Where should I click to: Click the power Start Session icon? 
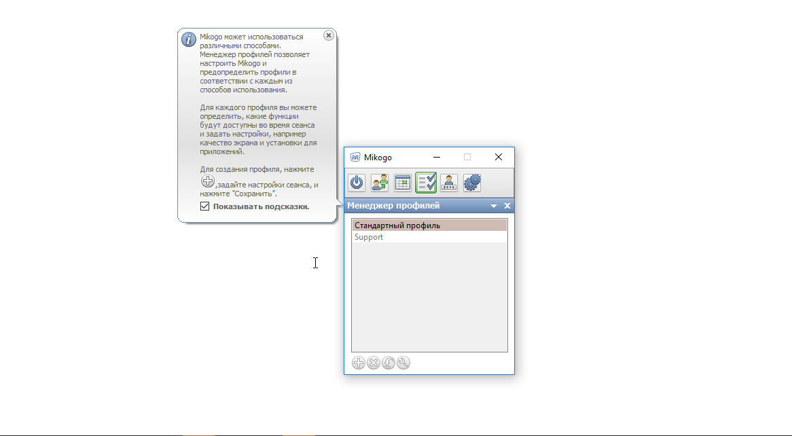coord(357,183)
